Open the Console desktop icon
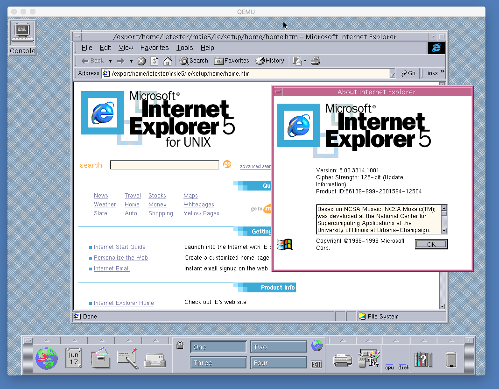 pyautogui.click(x=22, y=37)
